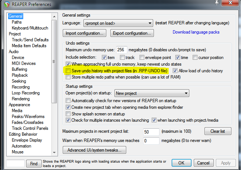
Task: Toggle include selection time checkbox
Action: (178, 58)
